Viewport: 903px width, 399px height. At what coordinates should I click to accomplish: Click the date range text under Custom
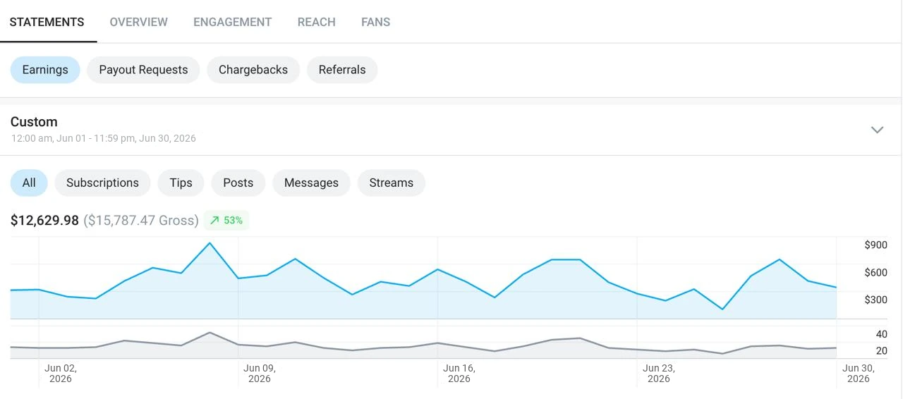(x=103, y=138)
